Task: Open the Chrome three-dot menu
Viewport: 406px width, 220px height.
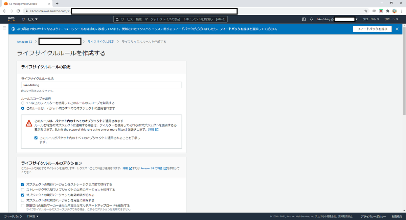Action: click(401, 11)
